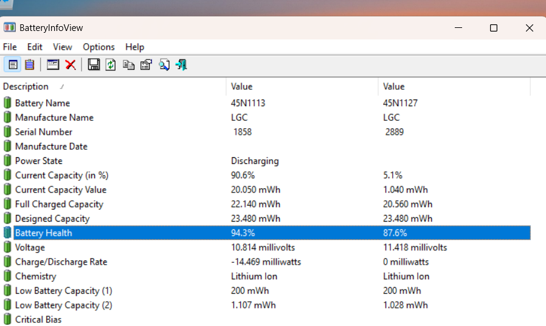Click the 5.1% current capacity value
The width and height of the screenshot is (546, 326).
392,175
